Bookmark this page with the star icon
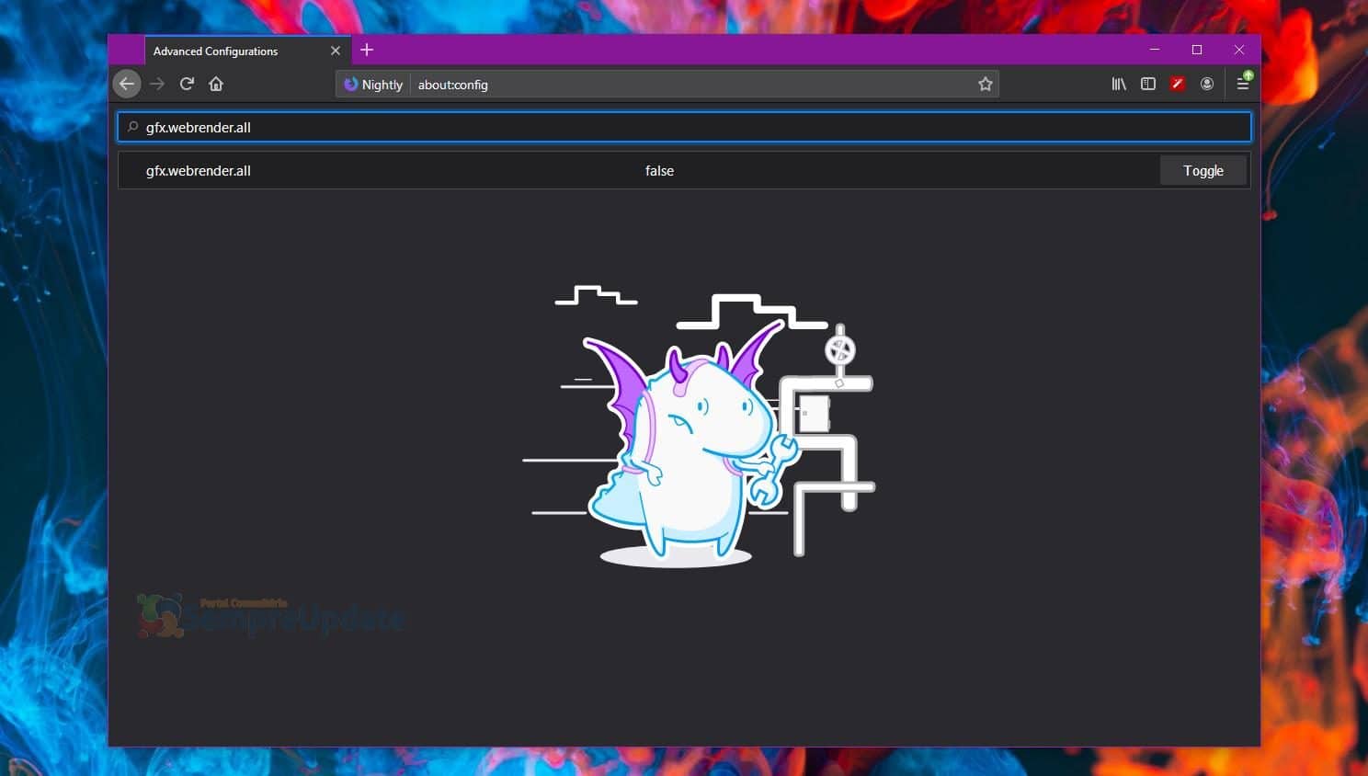This screenshot has height=776, width=1368. [x=986, y=84]
